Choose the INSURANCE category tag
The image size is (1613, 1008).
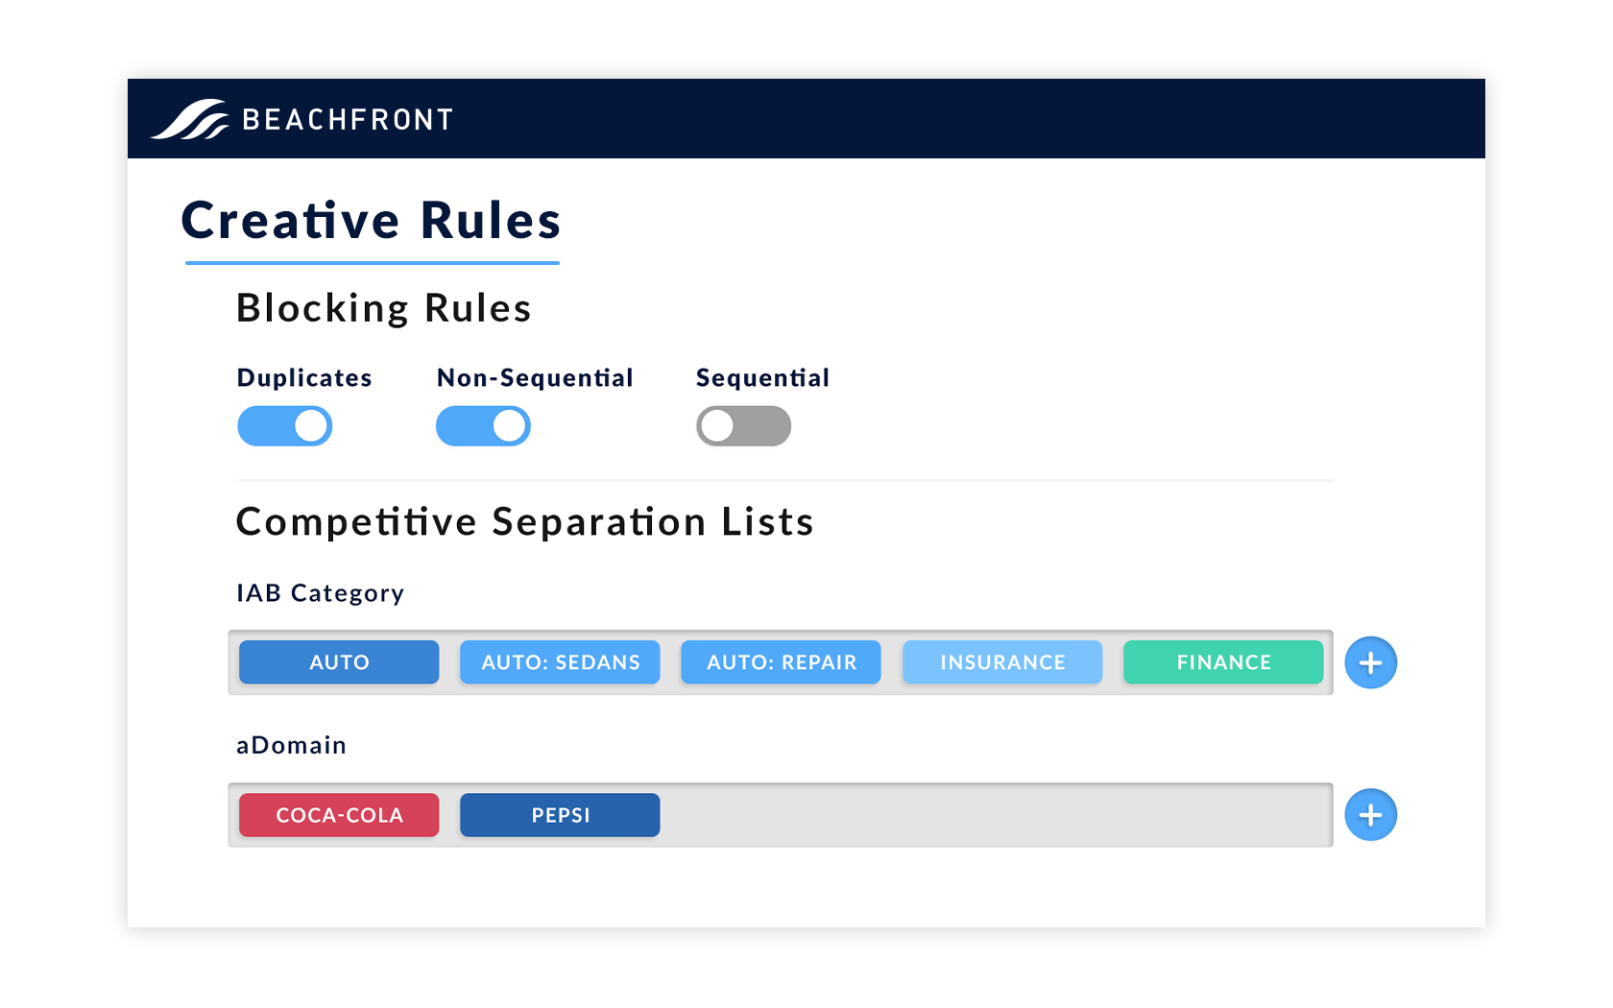(1002, 662)
